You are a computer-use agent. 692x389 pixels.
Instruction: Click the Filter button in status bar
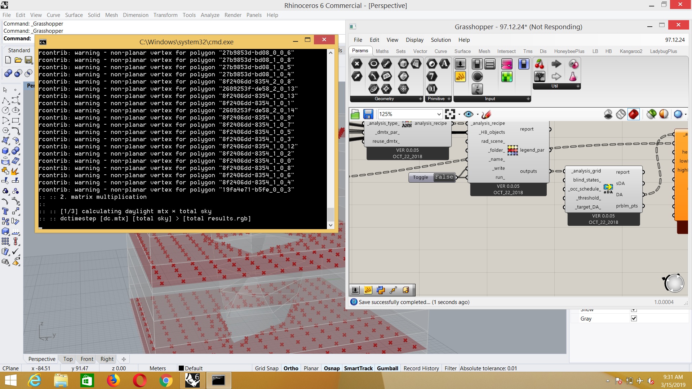[x=451, y=368]
